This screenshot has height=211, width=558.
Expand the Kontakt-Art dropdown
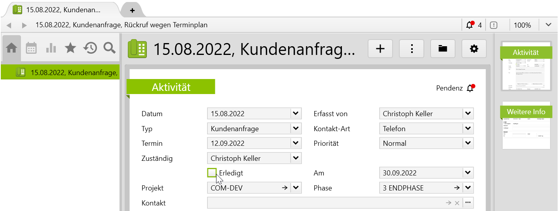[468, 129]
